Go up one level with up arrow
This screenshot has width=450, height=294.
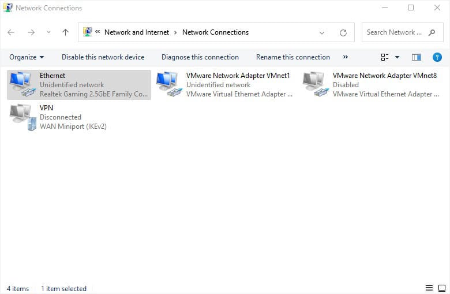tap(65, 32)
